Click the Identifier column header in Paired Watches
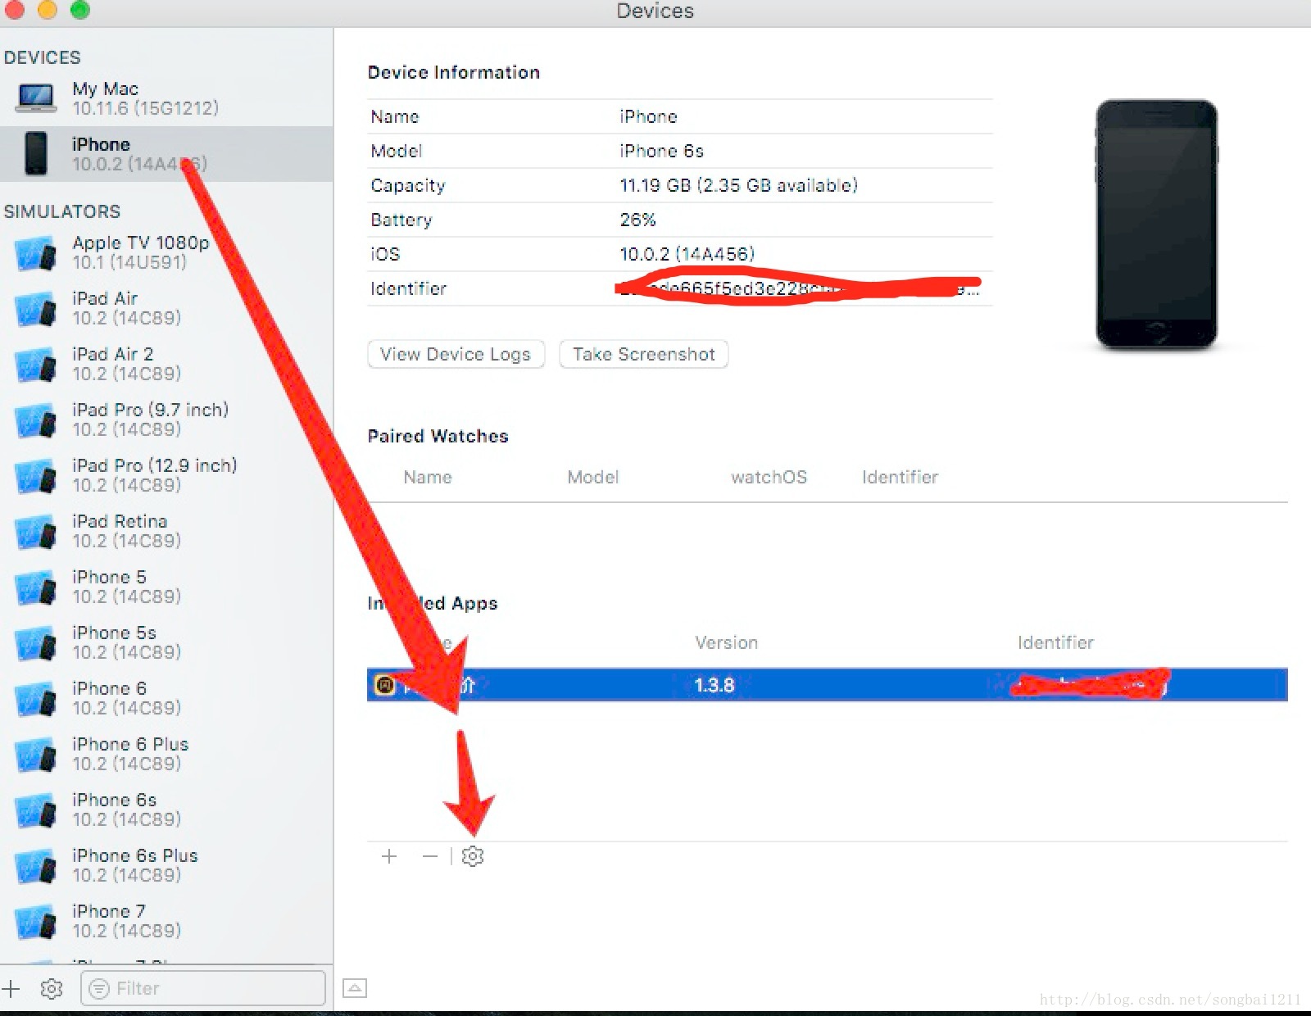Viewport: 1311px width, 1016px height. coord(900,477)
